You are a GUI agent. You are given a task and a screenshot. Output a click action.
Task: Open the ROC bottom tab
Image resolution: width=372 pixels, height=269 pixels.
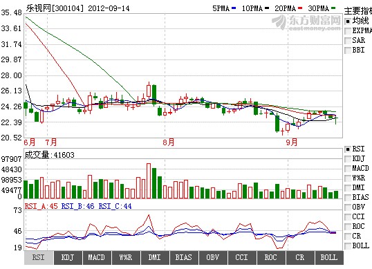(x=271, y=258)
